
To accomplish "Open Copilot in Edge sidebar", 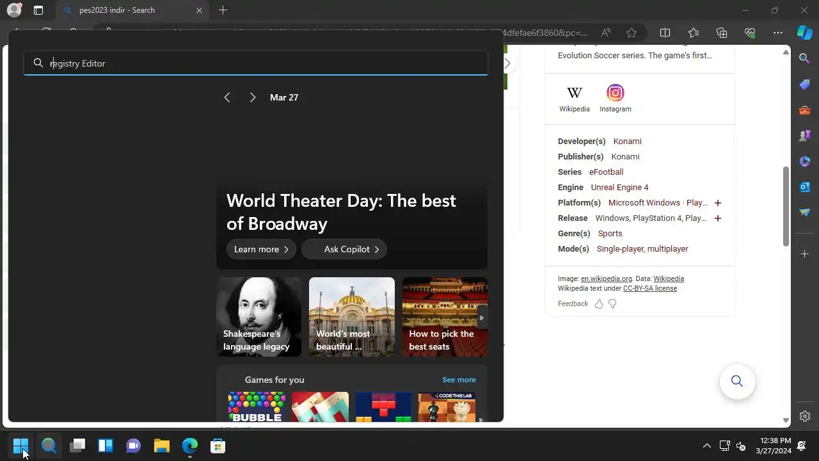I will [x=805, y=32].
